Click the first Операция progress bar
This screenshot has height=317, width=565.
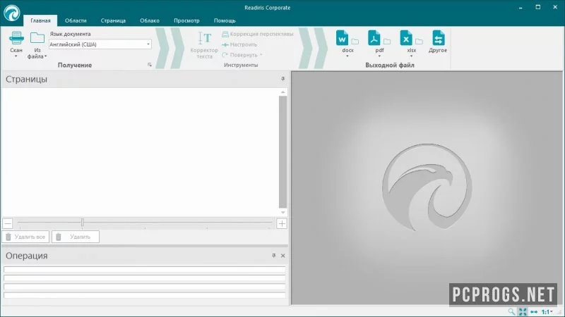pos(145,269)
